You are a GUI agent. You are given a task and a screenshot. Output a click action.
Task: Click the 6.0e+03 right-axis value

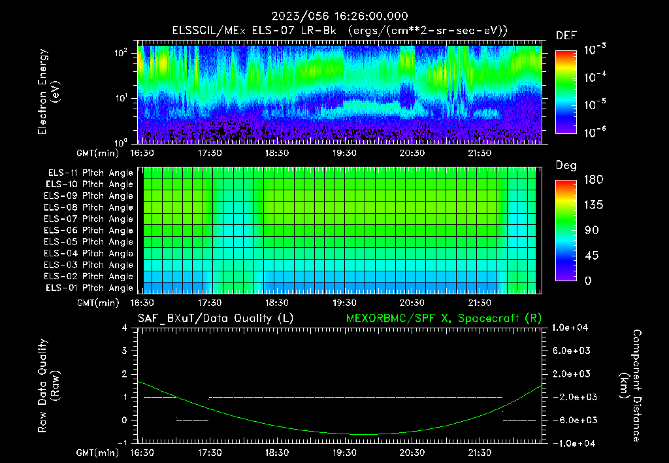click(572, 351)
